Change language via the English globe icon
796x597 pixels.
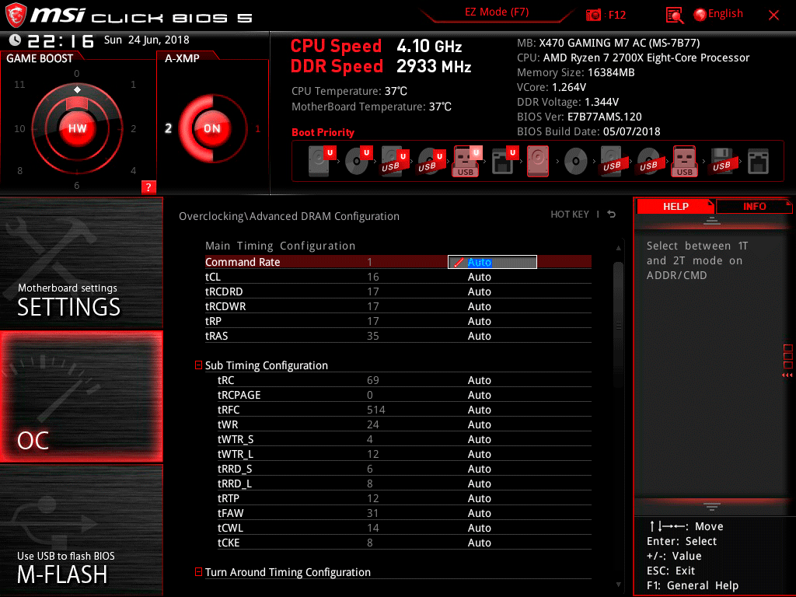tap(718, 14)
